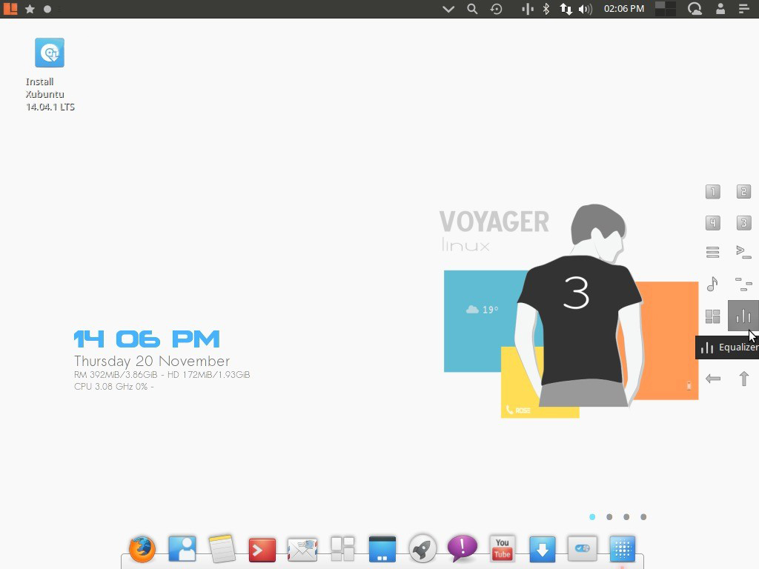Launch the rocket icon in the dock
Screen dimensions: 759x569
(x=422, y=549)
